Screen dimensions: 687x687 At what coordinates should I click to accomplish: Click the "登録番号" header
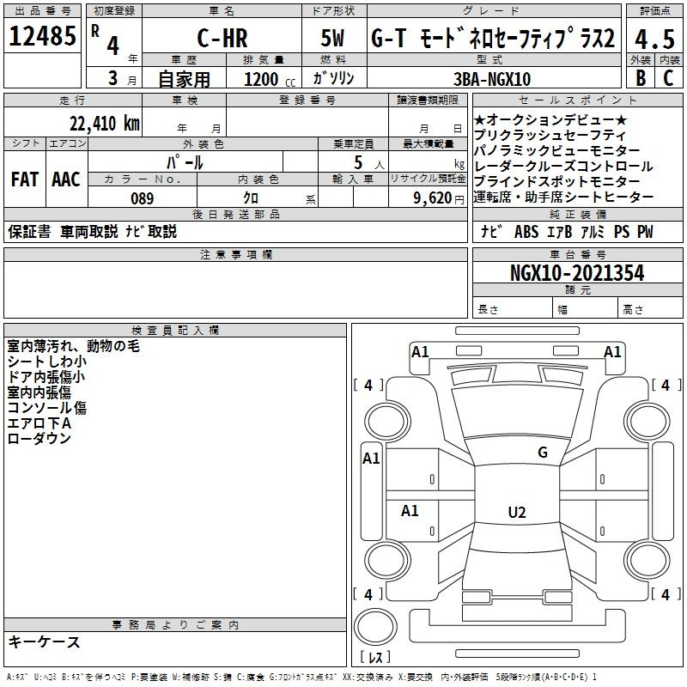tap(307, 100)
